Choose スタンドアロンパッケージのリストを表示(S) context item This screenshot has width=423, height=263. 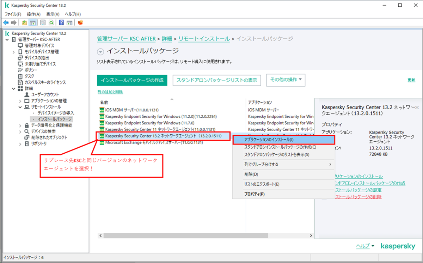[x=283, y=154]
